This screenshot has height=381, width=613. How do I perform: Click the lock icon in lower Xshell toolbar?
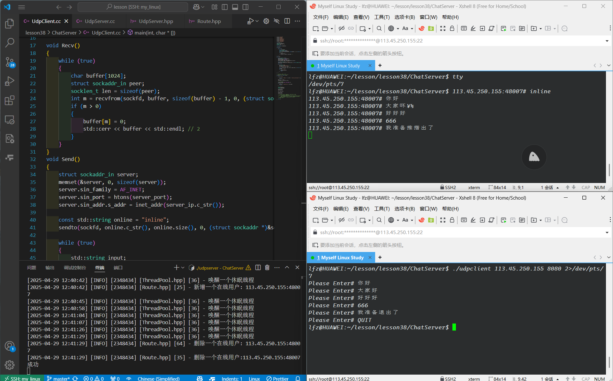pyautogui.click(x=452, y=220)
